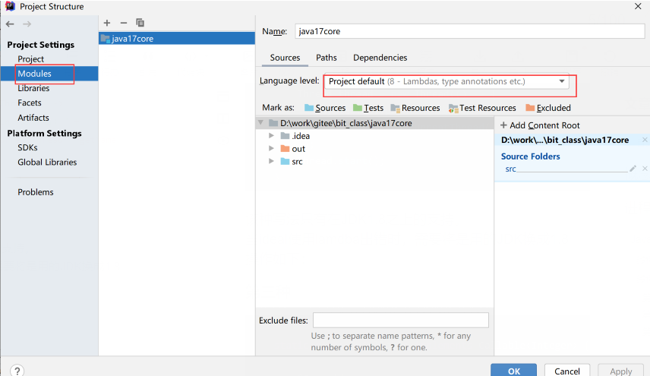Click the back navigation arrow
The height and width of the screenshot is (376, 650).
(x=10, y=24)
